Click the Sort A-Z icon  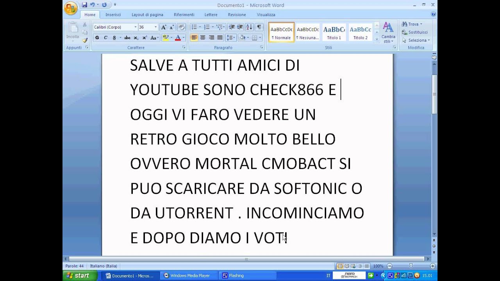[x=249, y=27]
